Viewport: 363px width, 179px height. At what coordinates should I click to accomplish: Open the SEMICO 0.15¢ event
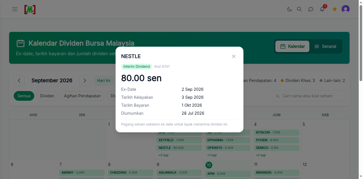277,148
